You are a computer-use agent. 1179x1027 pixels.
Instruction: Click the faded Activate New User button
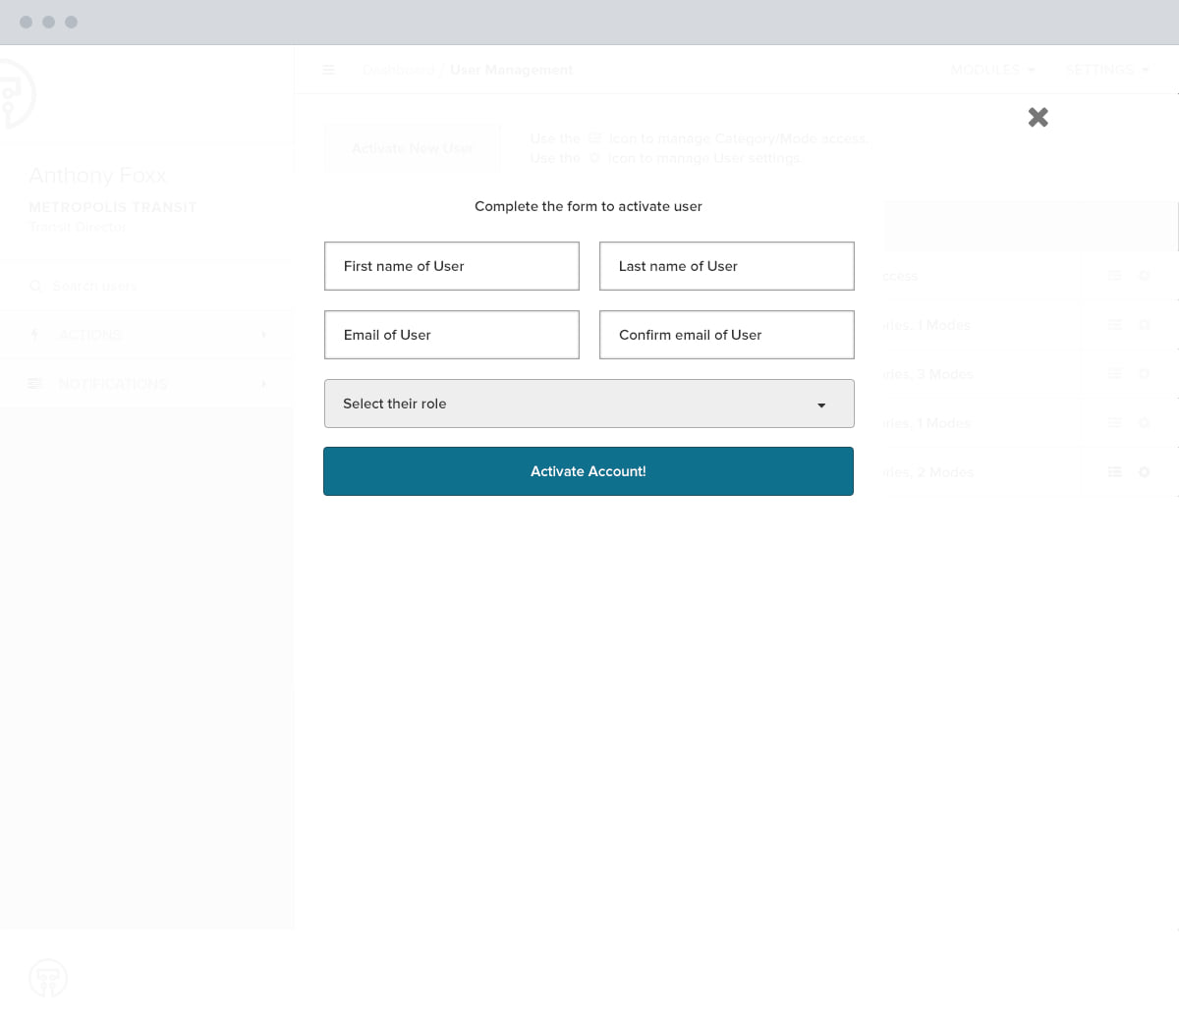(413, 148)
